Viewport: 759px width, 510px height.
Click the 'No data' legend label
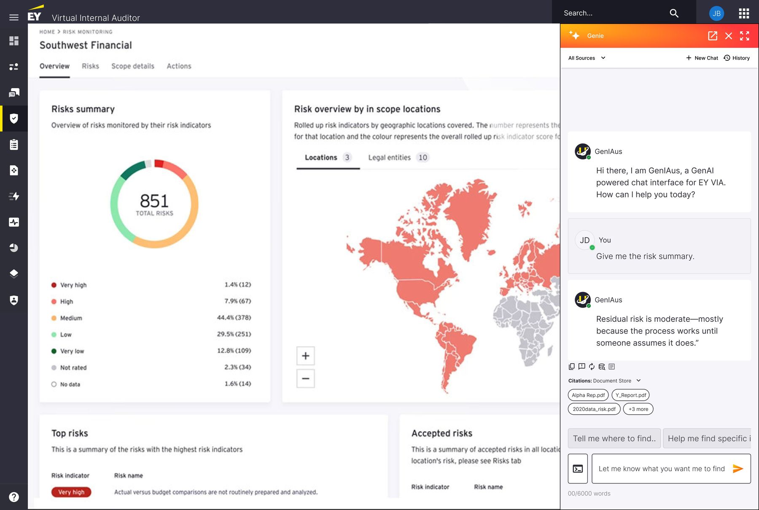tap(70, 384)
